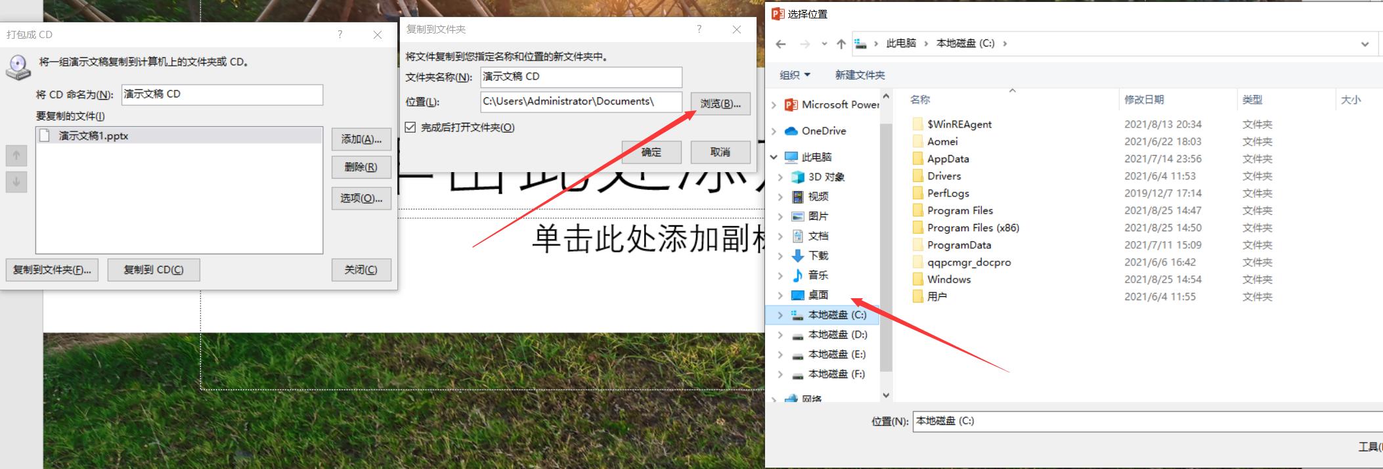Expand 本地磁盘 (D:) tree node
Viewport: 1383px width, 469px height.
pyautogui.click(x=780, y=334)
